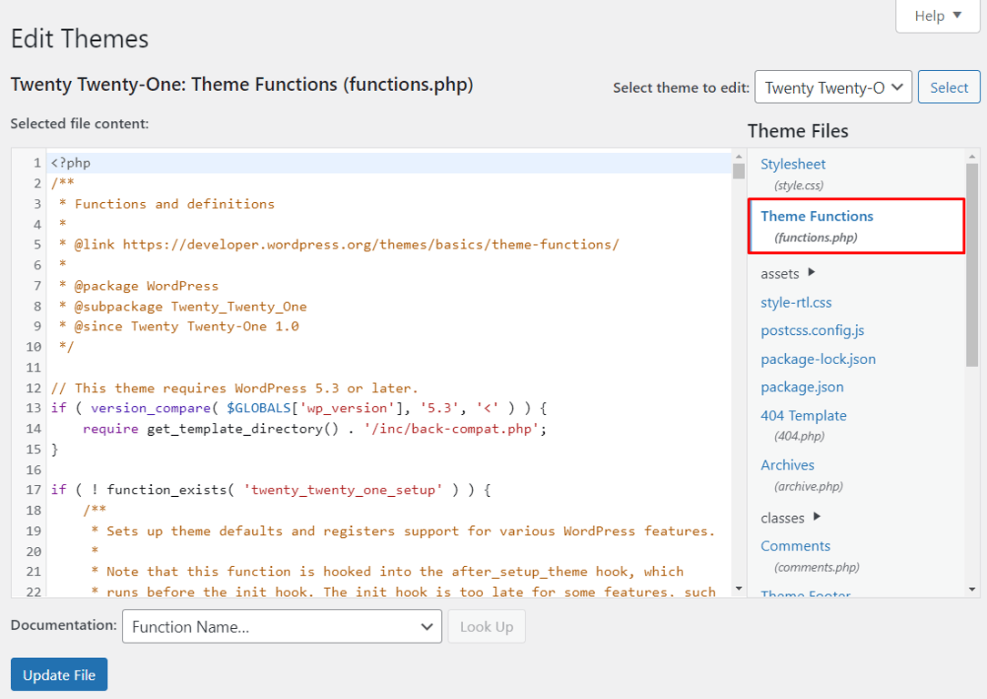
Task: Open the Archives template
Action: click(x=787, y=464)
